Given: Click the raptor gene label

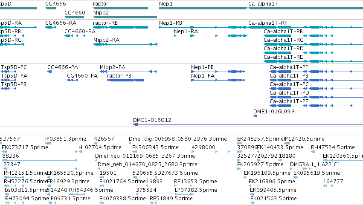Looking at the screenshot, I should (x=101, y=4).
